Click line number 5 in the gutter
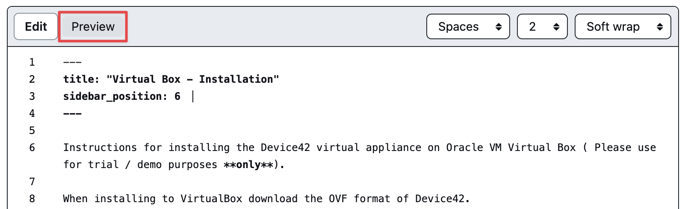The image size is (685, 209). [32, 131]
